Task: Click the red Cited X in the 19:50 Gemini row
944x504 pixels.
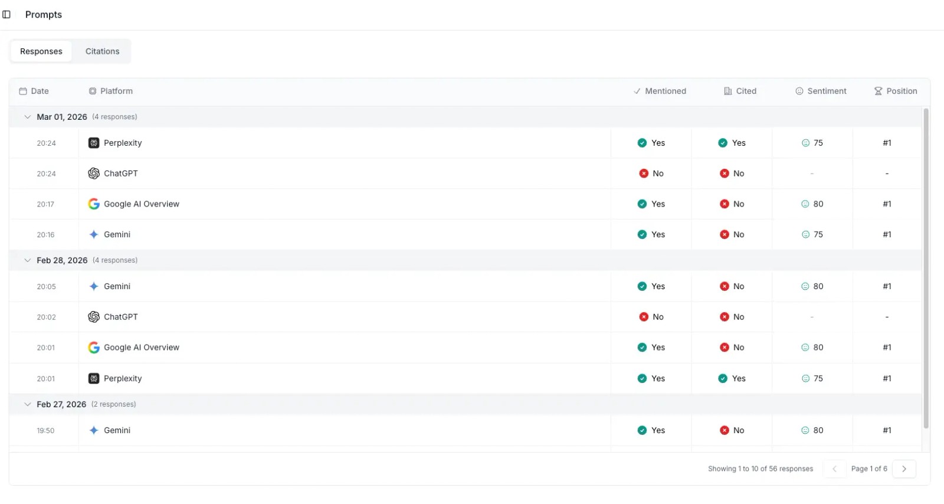Action: (725, 430)
